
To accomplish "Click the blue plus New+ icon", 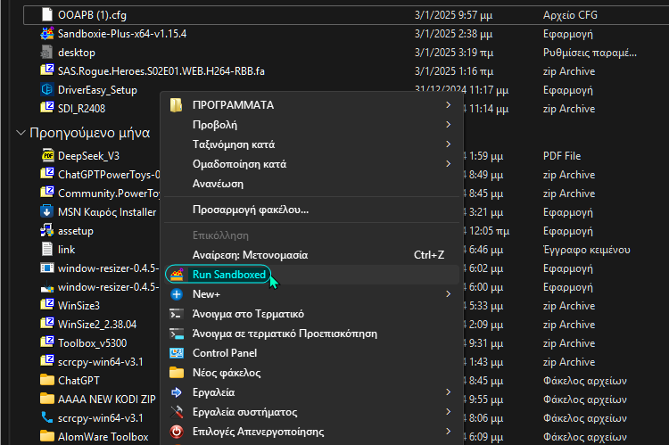I will [x=177, y=294].
